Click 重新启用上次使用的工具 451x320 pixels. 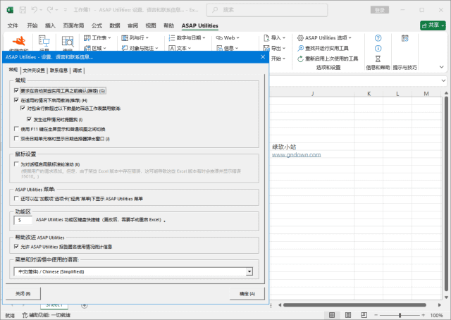click(328, 59)
